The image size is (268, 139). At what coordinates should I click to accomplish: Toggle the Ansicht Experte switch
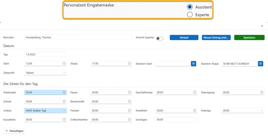[160, 38]
